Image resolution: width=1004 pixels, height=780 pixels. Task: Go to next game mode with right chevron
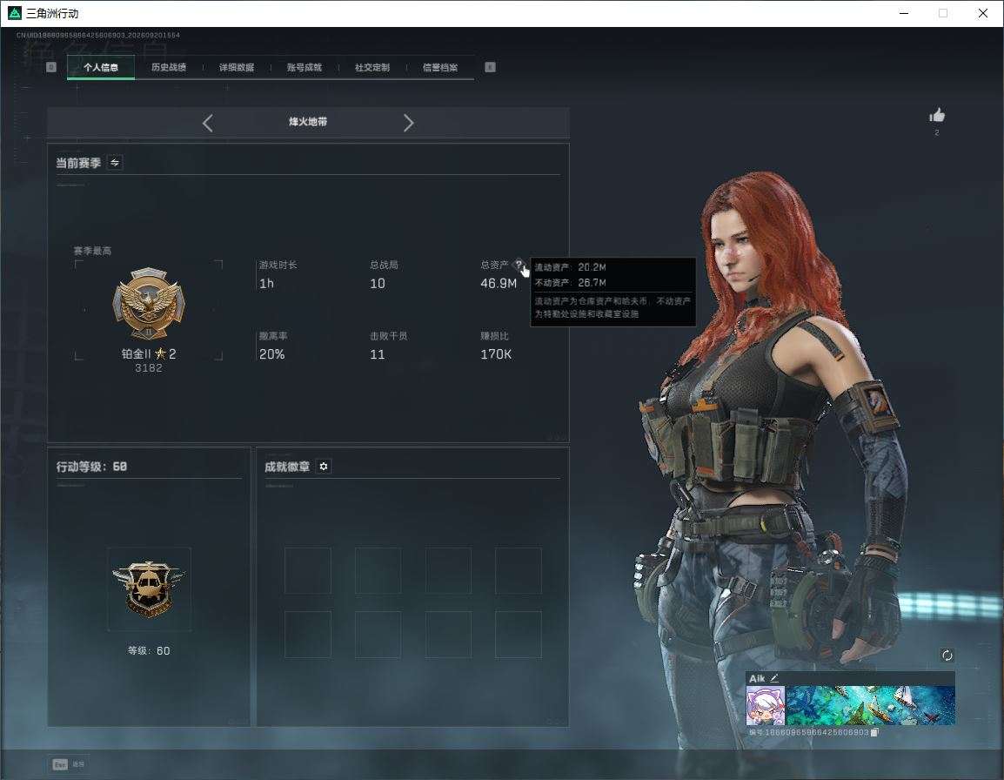click(409, 123)
